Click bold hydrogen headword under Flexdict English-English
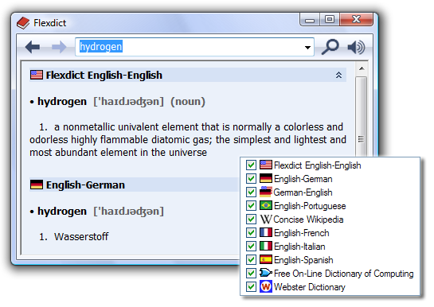 (62, 102)
